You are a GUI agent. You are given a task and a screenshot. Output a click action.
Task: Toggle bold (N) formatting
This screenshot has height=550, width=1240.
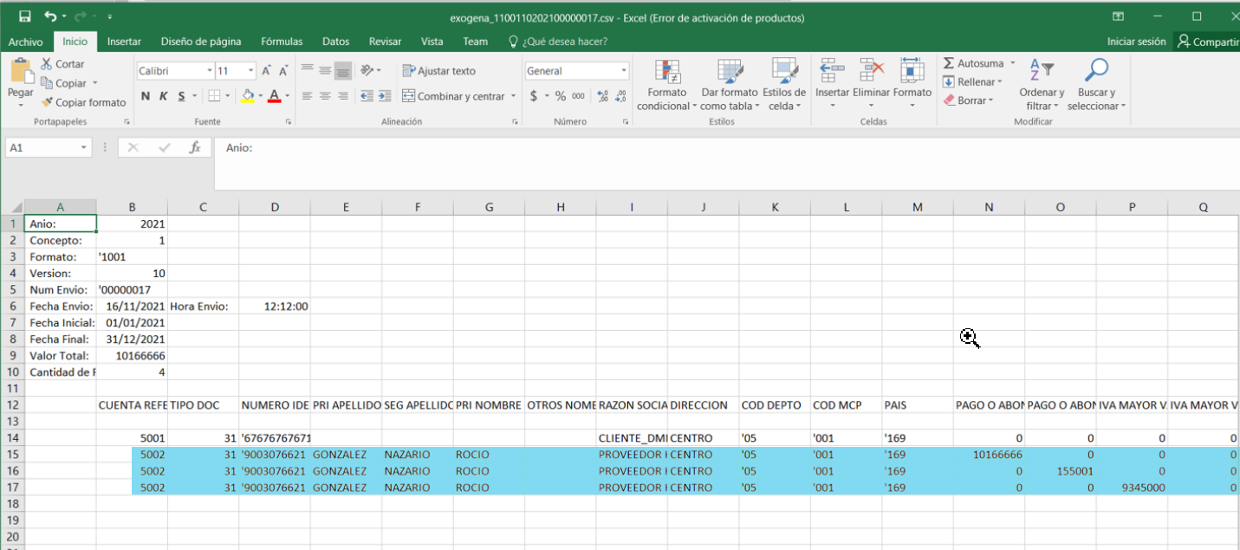[146, 96]
